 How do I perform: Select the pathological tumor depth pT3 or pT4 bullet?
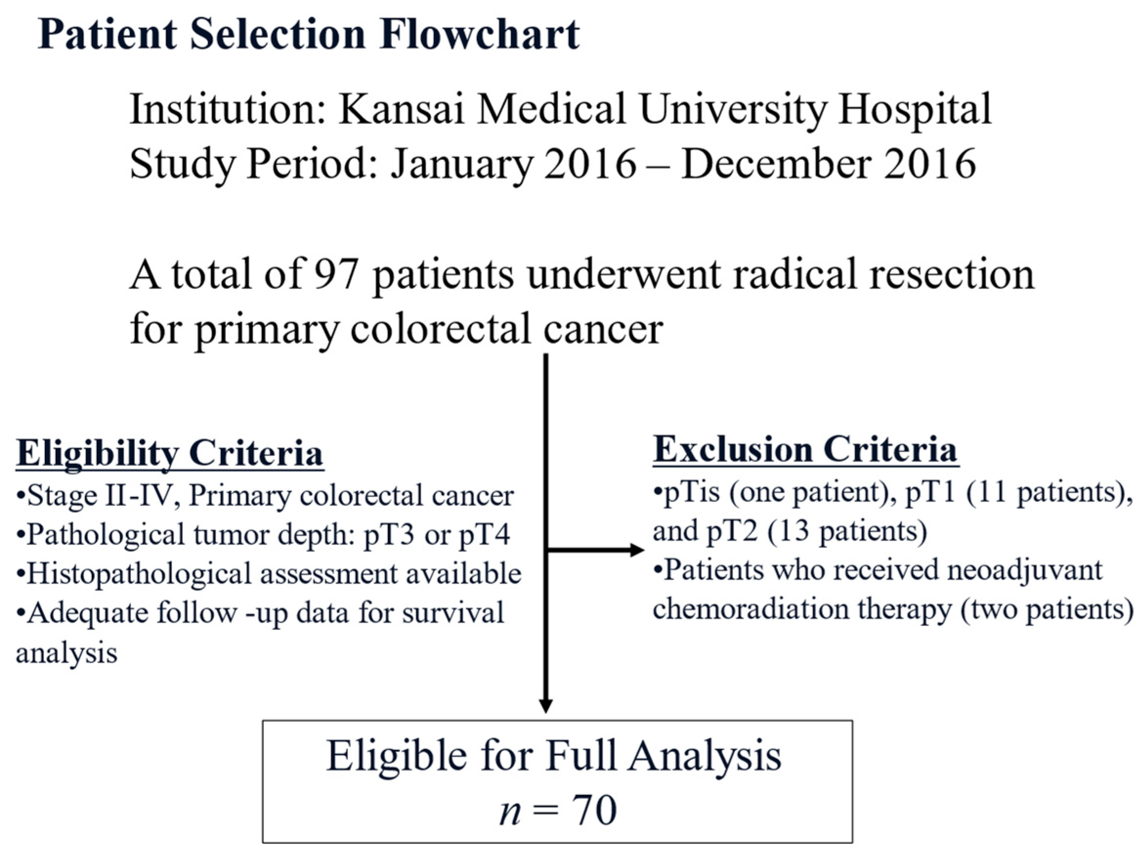click(x=263, y=534)
